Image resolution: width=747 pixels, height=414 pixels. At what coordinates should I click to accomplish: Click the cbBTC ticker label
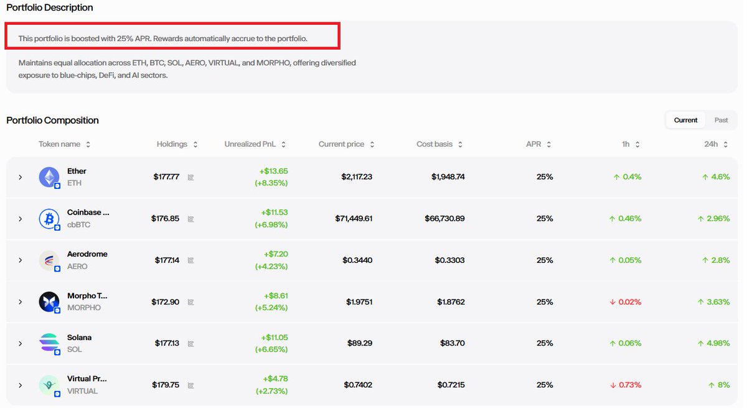click(78, 224)
